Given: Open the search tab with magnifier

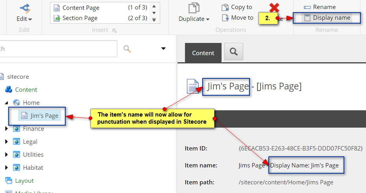Looking at the screenshot, I should (x=234, y=52).
